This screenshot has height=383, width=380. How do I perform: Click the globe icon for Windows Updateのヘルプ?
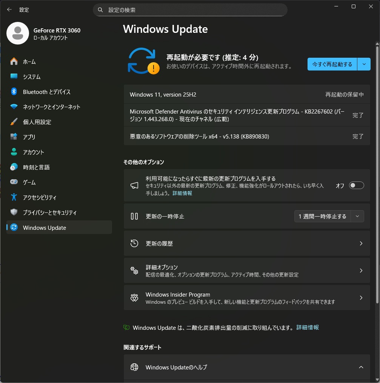point(134,367)
